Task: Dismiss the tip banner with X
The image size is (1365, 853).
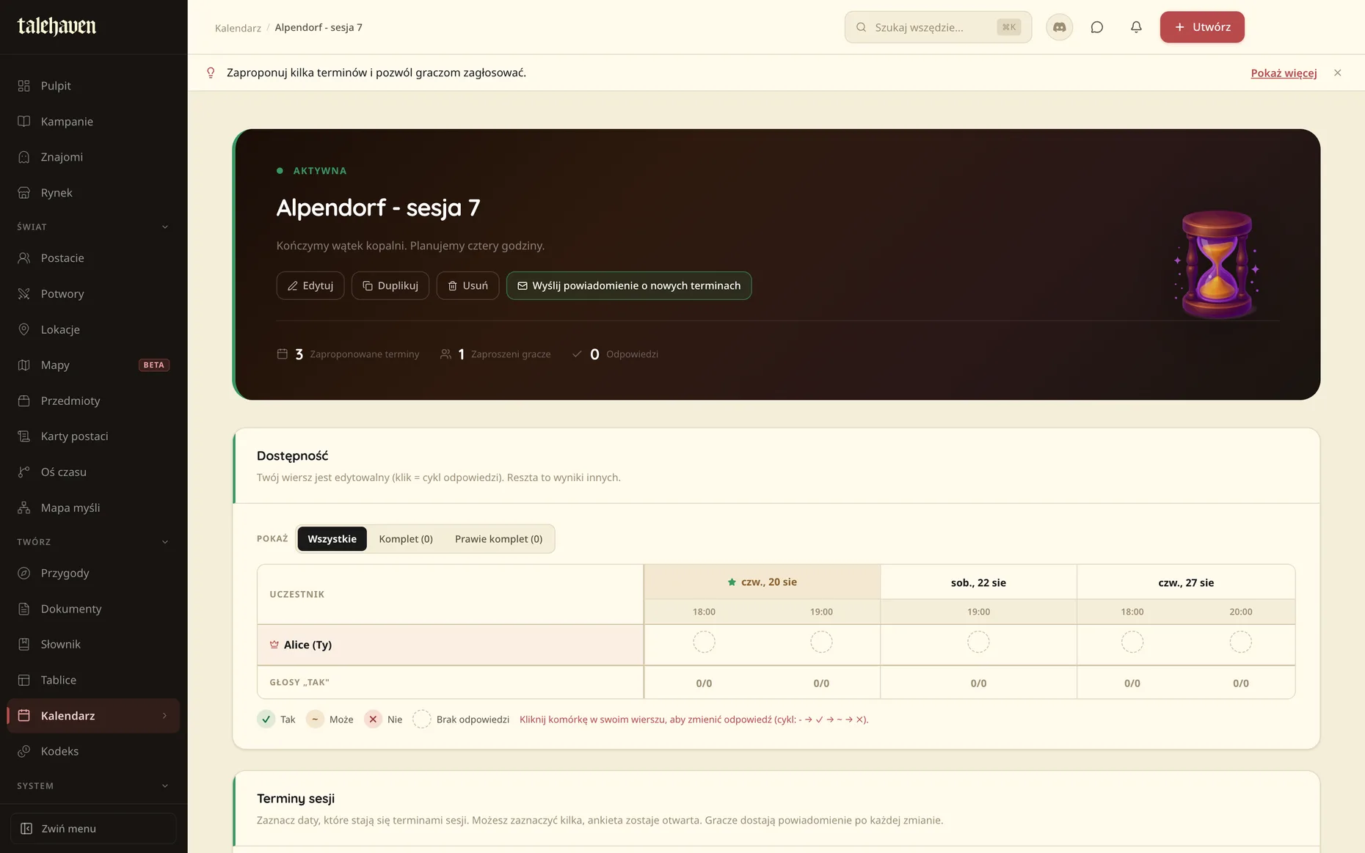Action: point(1338,73)
